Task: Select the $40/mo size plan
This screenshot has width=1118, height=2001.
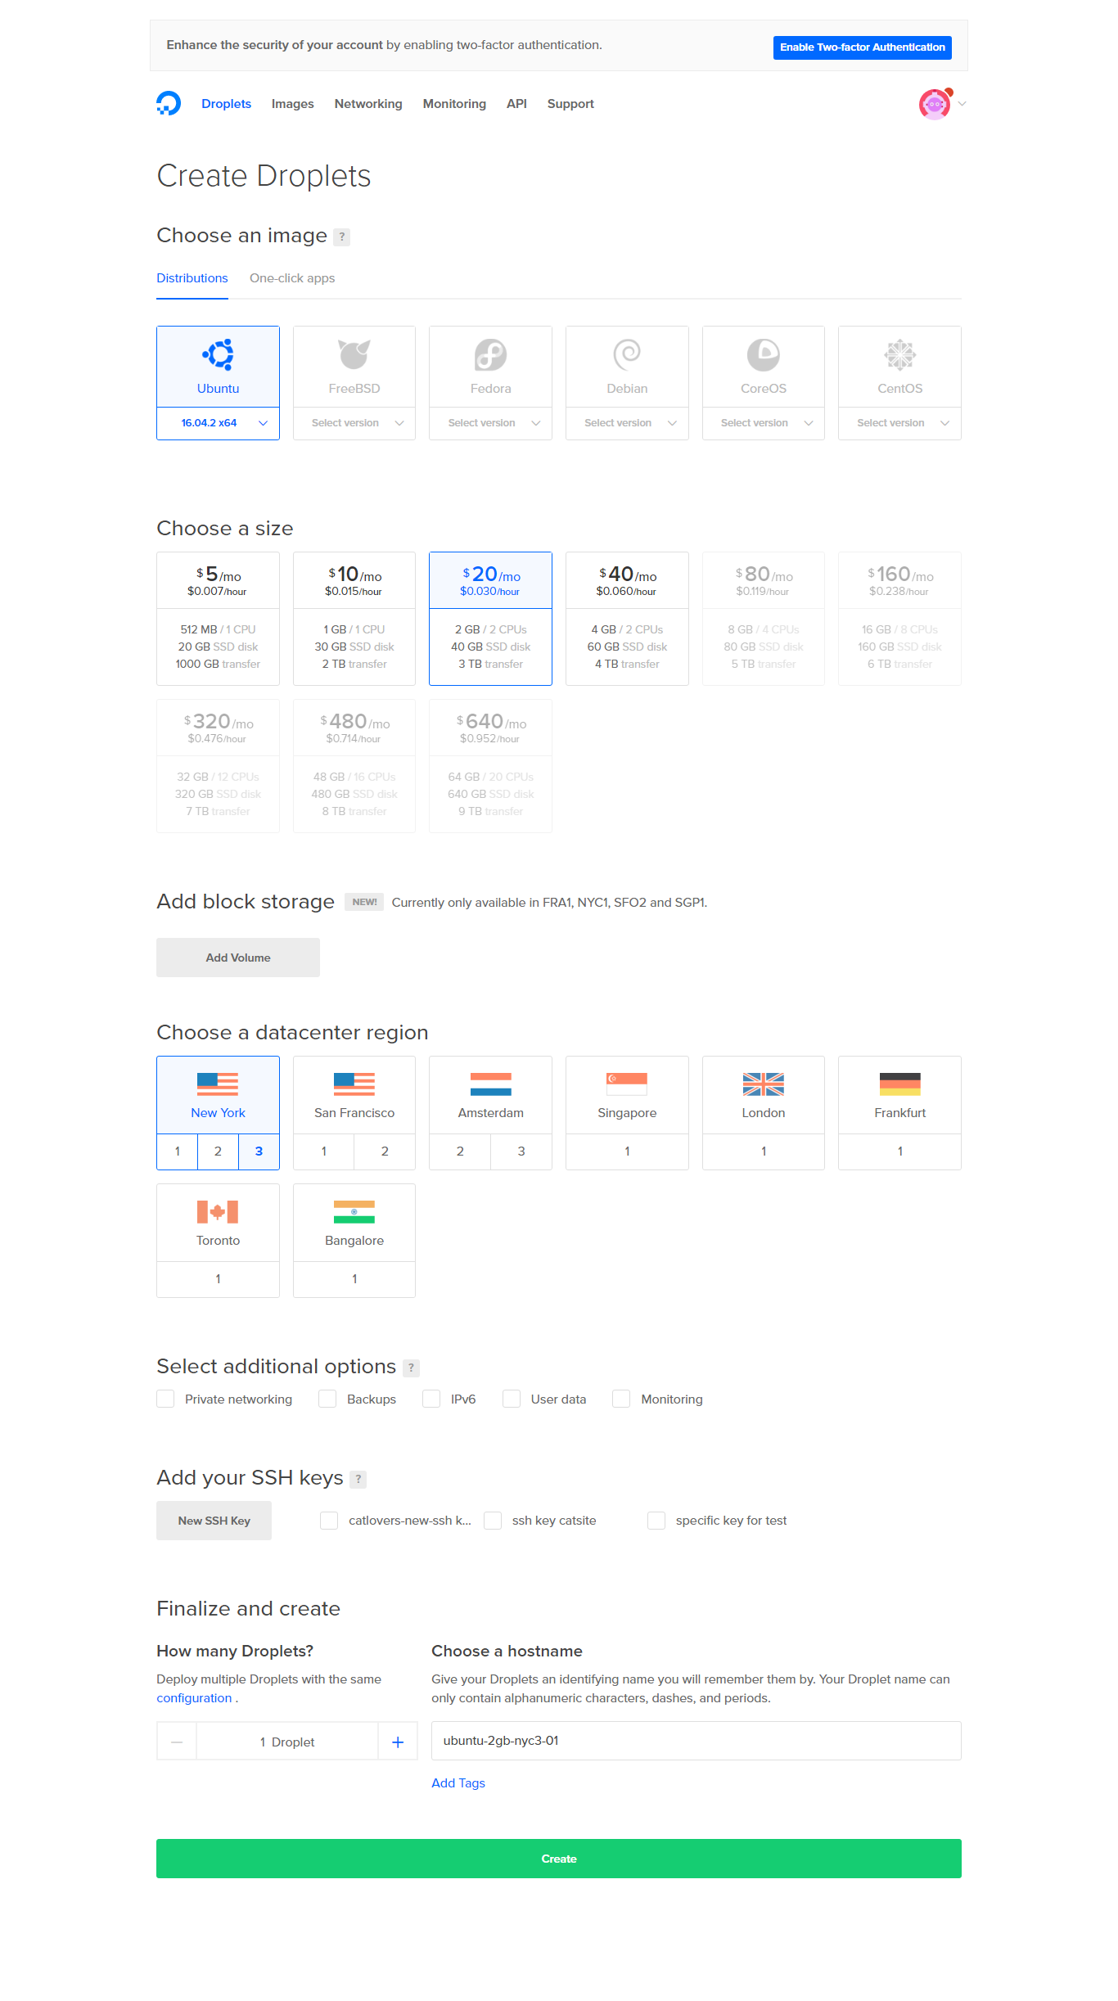Action: tap(627, 619)
